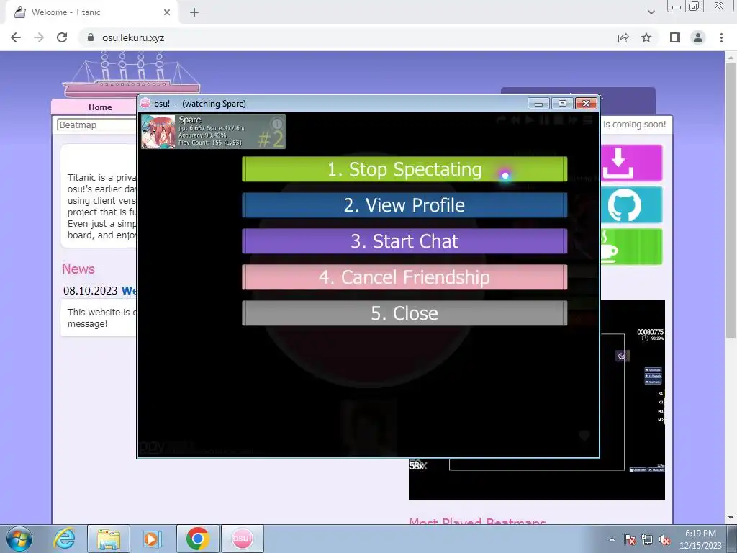737x553 pixels.
Task: Select the Welcome - Titanic tab
Action: click(x=91, y=12)
